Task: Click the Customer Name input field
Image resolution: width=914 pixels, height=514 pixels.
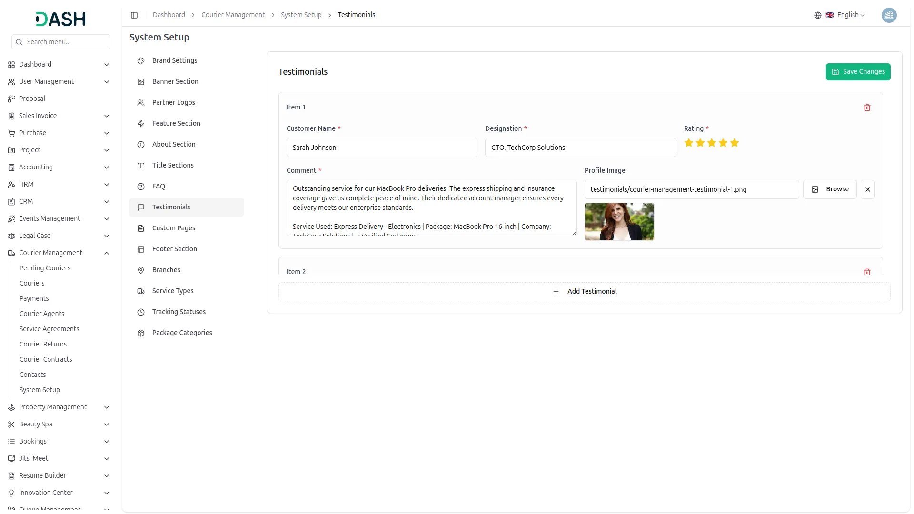Action: (381, 148)
